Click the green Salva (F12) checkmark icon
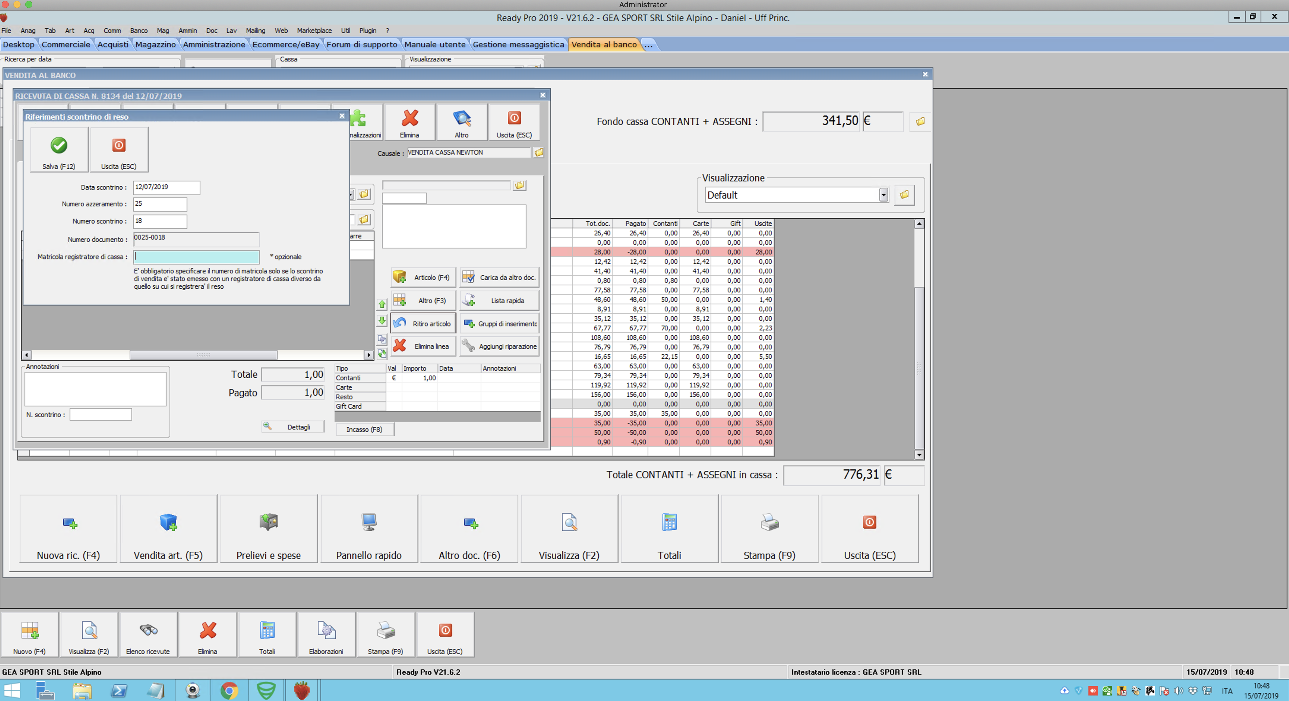This screenshot has width=1289, height=701. click(59, 146)
